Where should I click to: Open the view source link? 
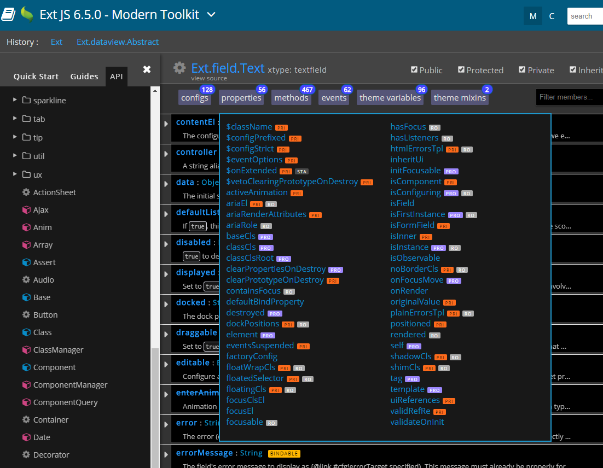[209, 78]
